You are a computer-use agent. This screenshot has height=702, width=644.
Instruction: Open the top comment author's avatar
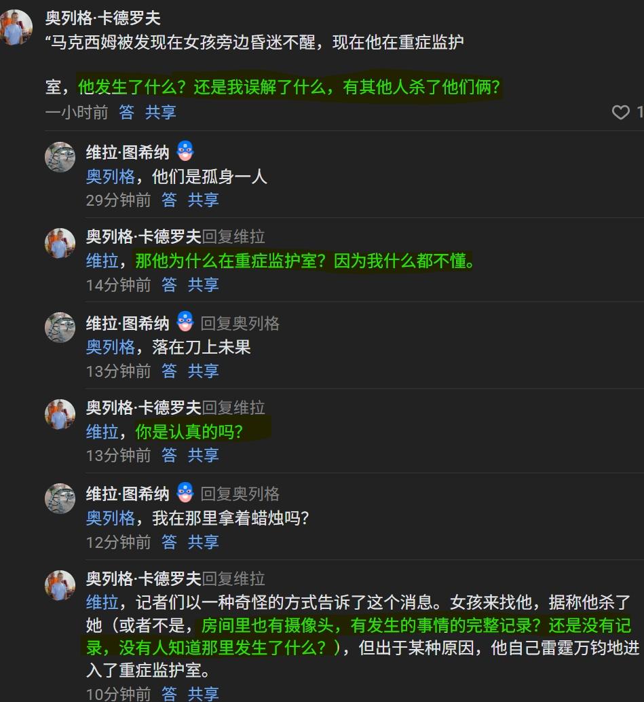point(16,28)
